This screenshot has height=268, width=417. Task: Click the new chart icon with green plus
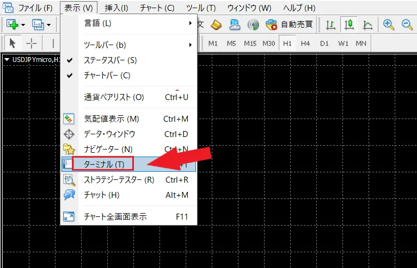12,24
